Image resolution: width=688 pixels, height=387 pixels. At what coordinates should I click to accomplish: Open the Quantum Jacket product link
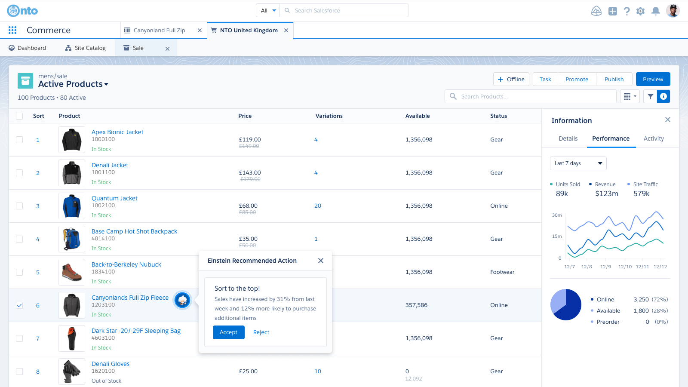click(x=114, y=198)
